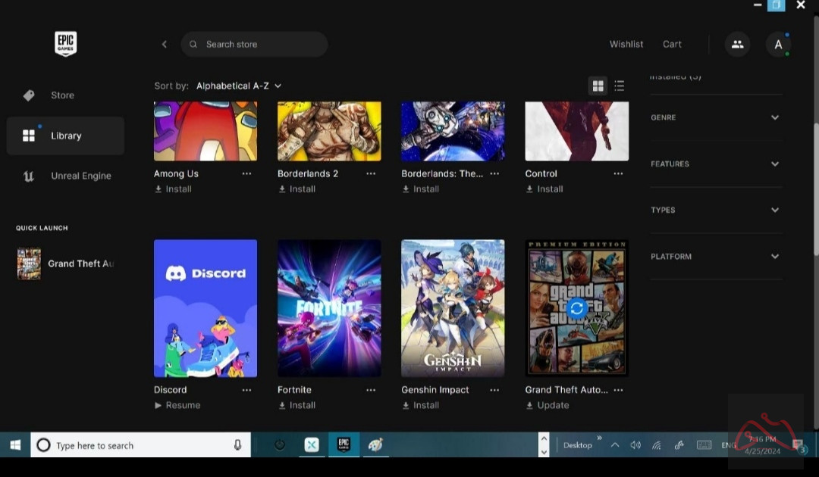Open the account profile avatar
Image resolution: width=819 pixels, height=477 pixels.
click(x=777, y=45)
